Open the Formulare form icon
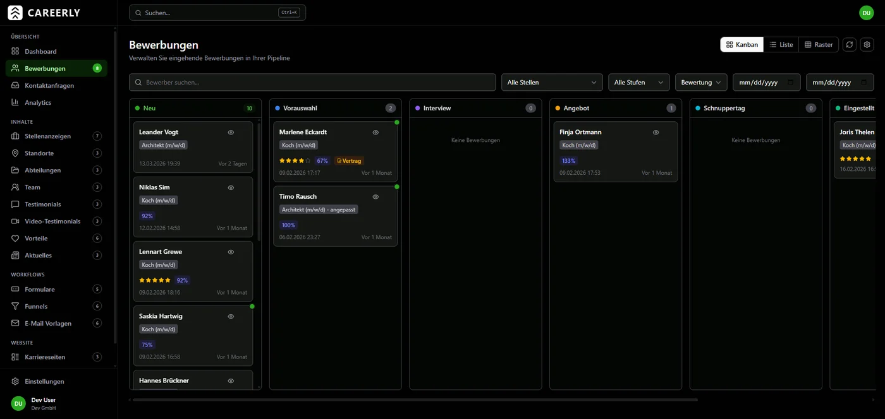This screenshot has width=885, height=419. (15, 289)
